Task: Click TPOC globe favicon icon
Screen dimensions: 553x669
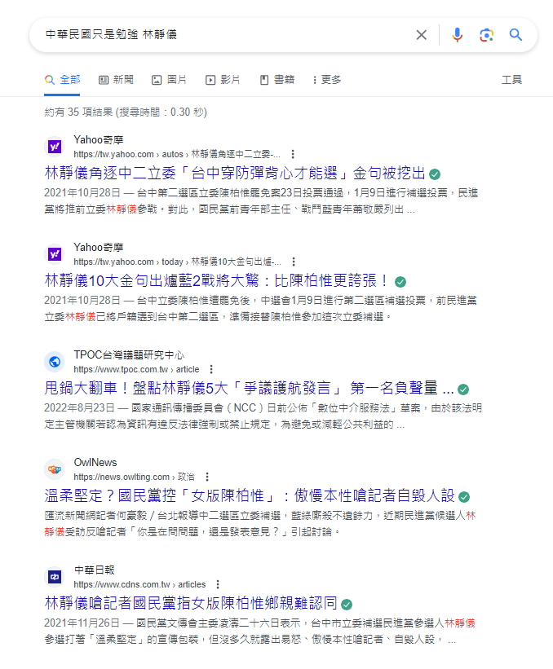Action: tap(55, 362)
